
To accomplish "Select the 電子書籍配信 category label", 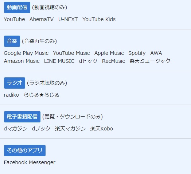I will click(22, 117).
